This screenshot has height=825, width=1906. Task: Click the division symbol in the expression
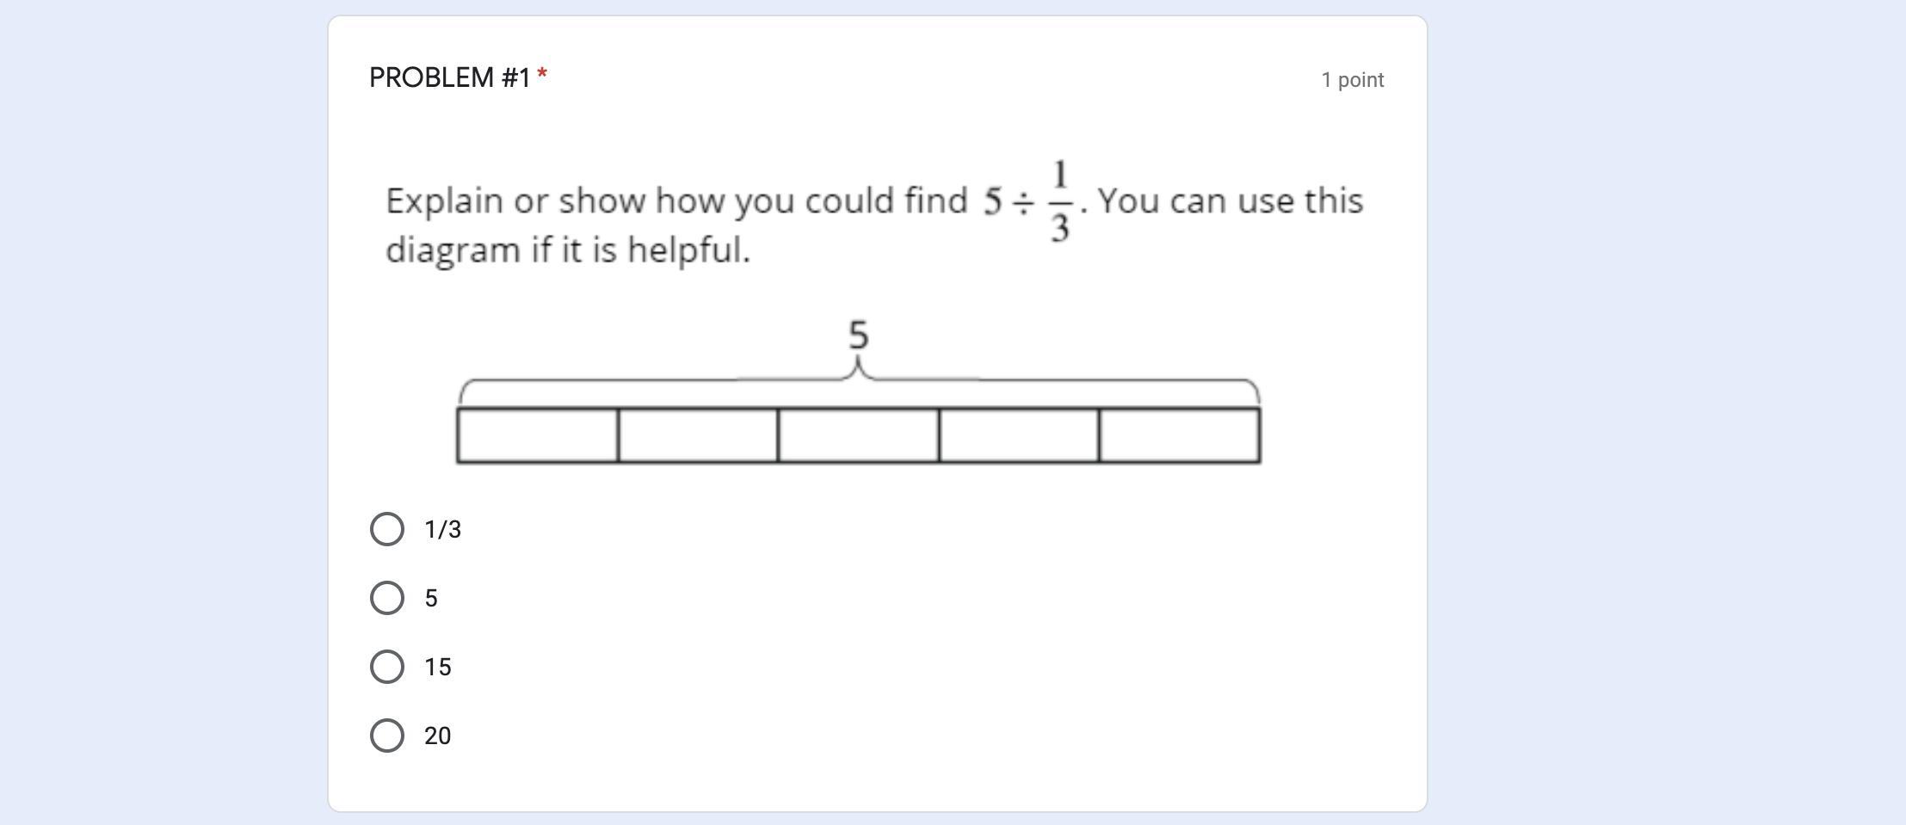(x=1025, y=200)
